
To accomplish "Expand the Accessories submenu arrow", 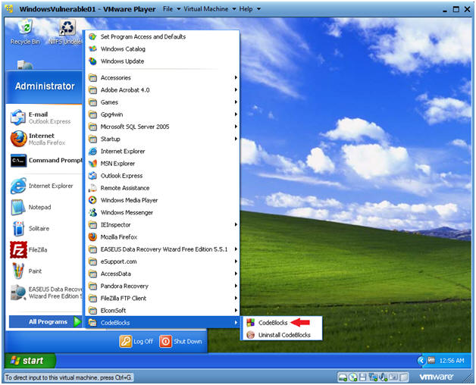I will (x=236, y=78).
